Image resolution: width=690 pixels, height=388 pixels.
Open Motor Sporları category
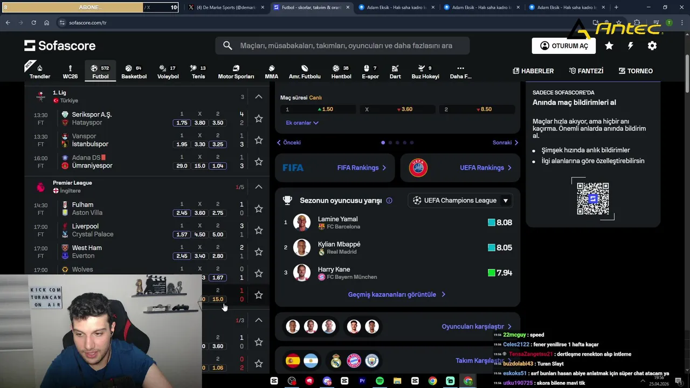point(236,72)
